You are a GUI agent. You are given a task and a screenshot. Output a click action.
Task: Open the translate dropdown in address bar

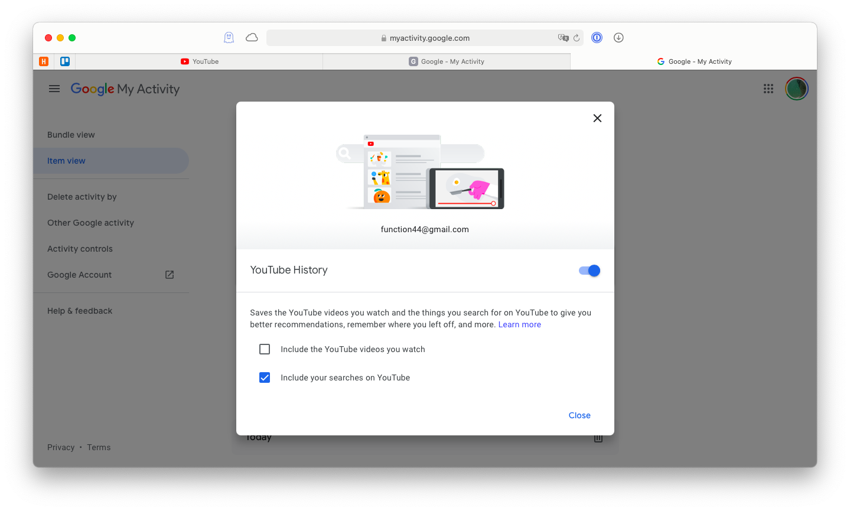click(x=563, y=37)
